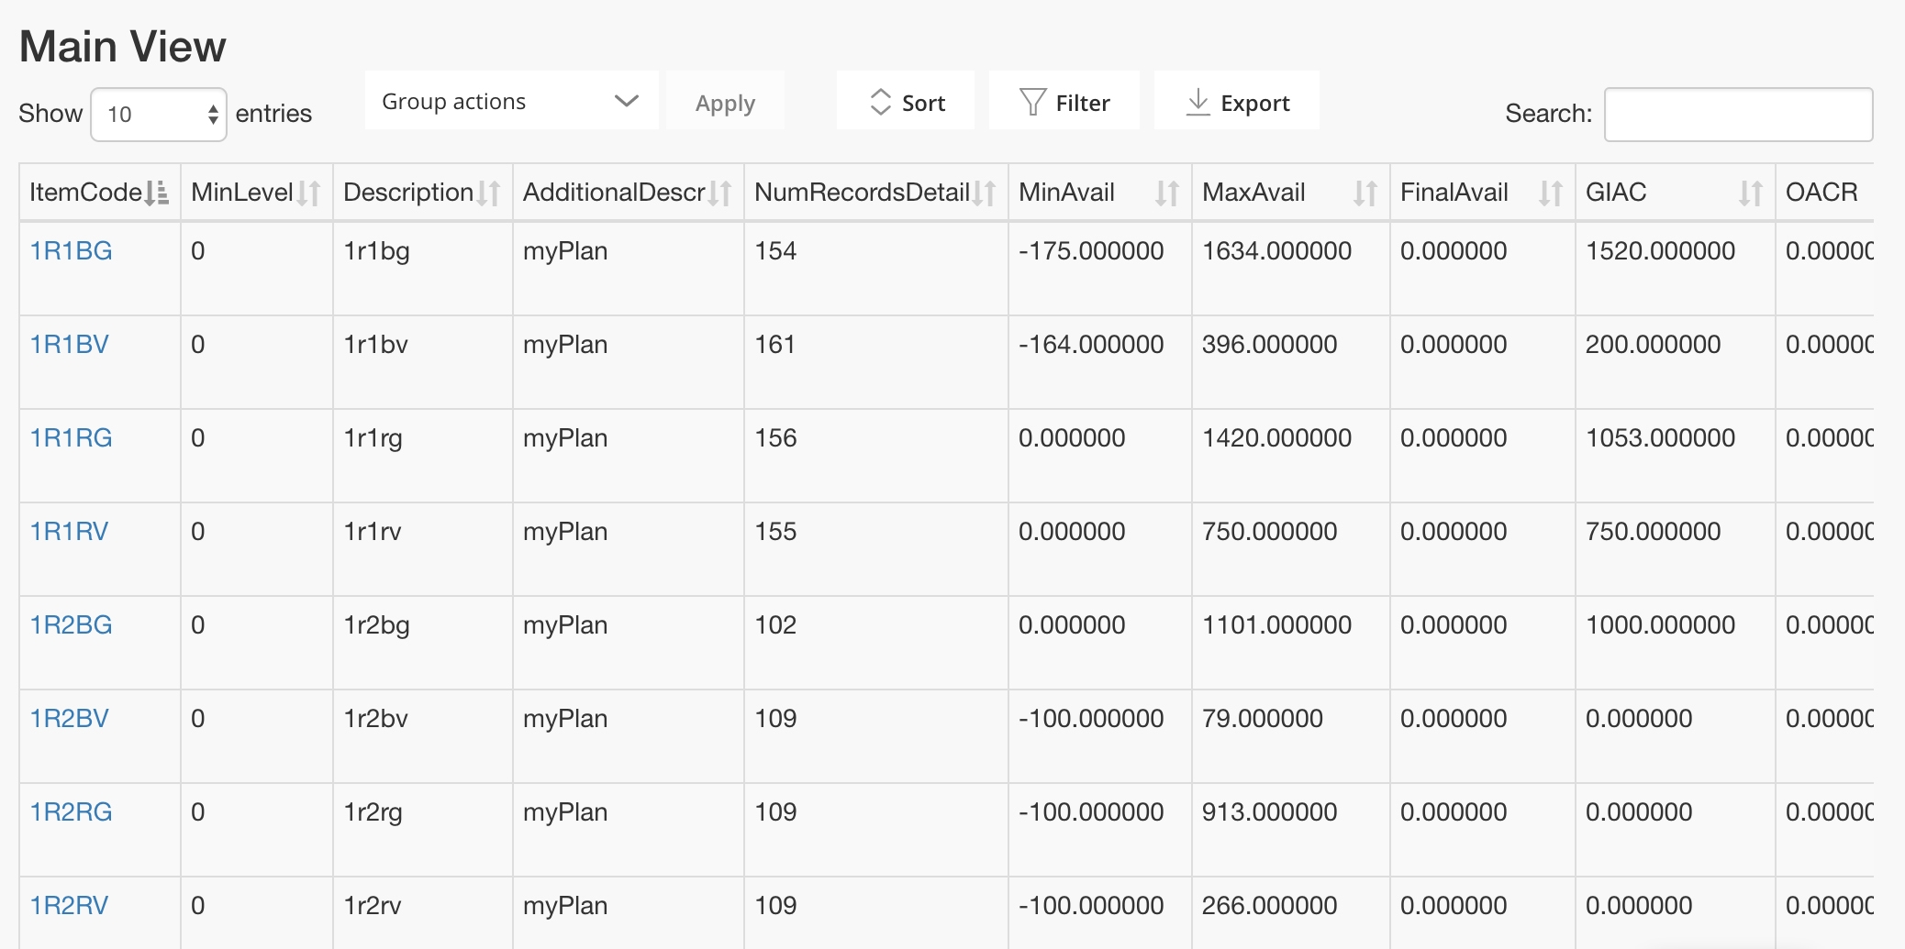This screenshot has height=949, width=1905.
Task: Click the sort icon on NumRecordsDetail header
Action: coord(985,193)
